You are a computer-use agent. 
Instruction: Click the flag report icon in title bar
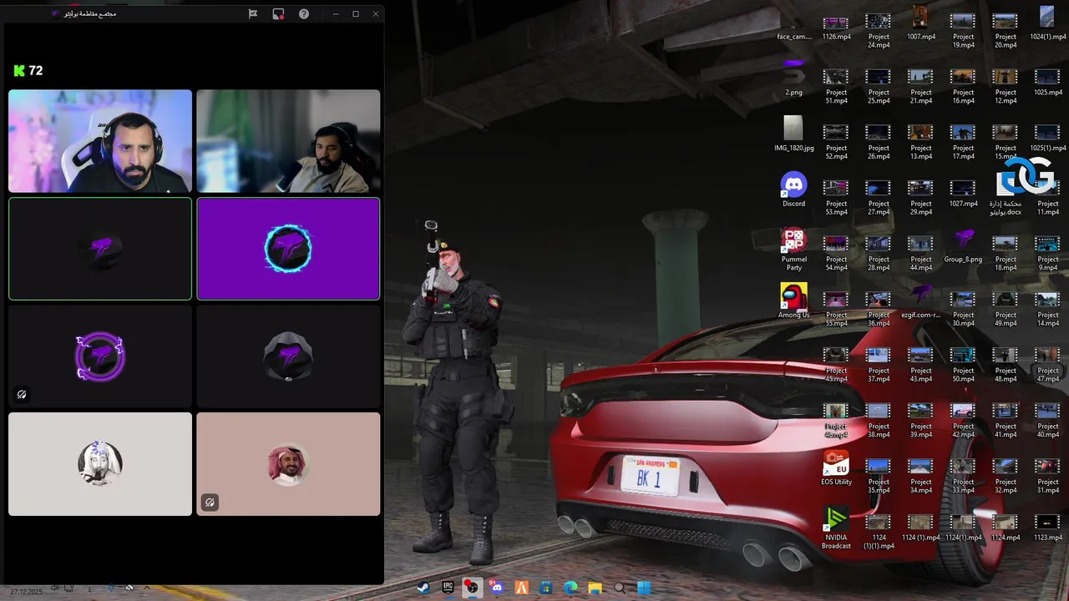pyautogui.click(x=253, y=13)
